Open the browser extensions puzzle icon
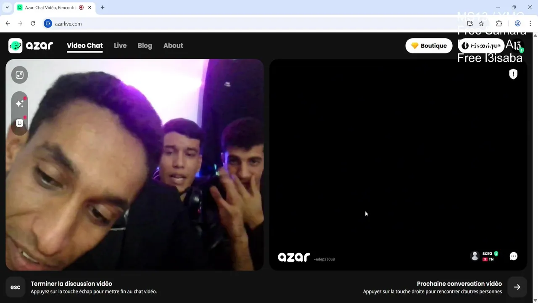This screenshot has width=538, height=303. click(499, 24)
